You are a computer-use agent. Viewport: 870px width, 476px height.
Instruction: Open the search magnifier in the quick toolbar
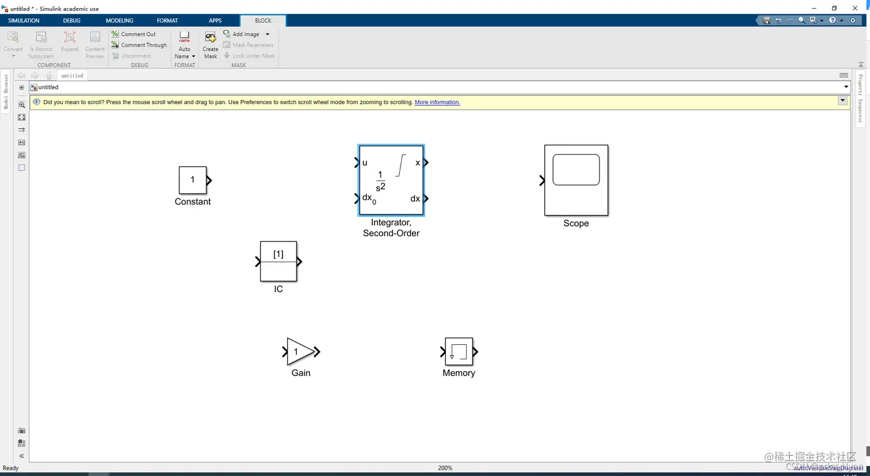802,20
